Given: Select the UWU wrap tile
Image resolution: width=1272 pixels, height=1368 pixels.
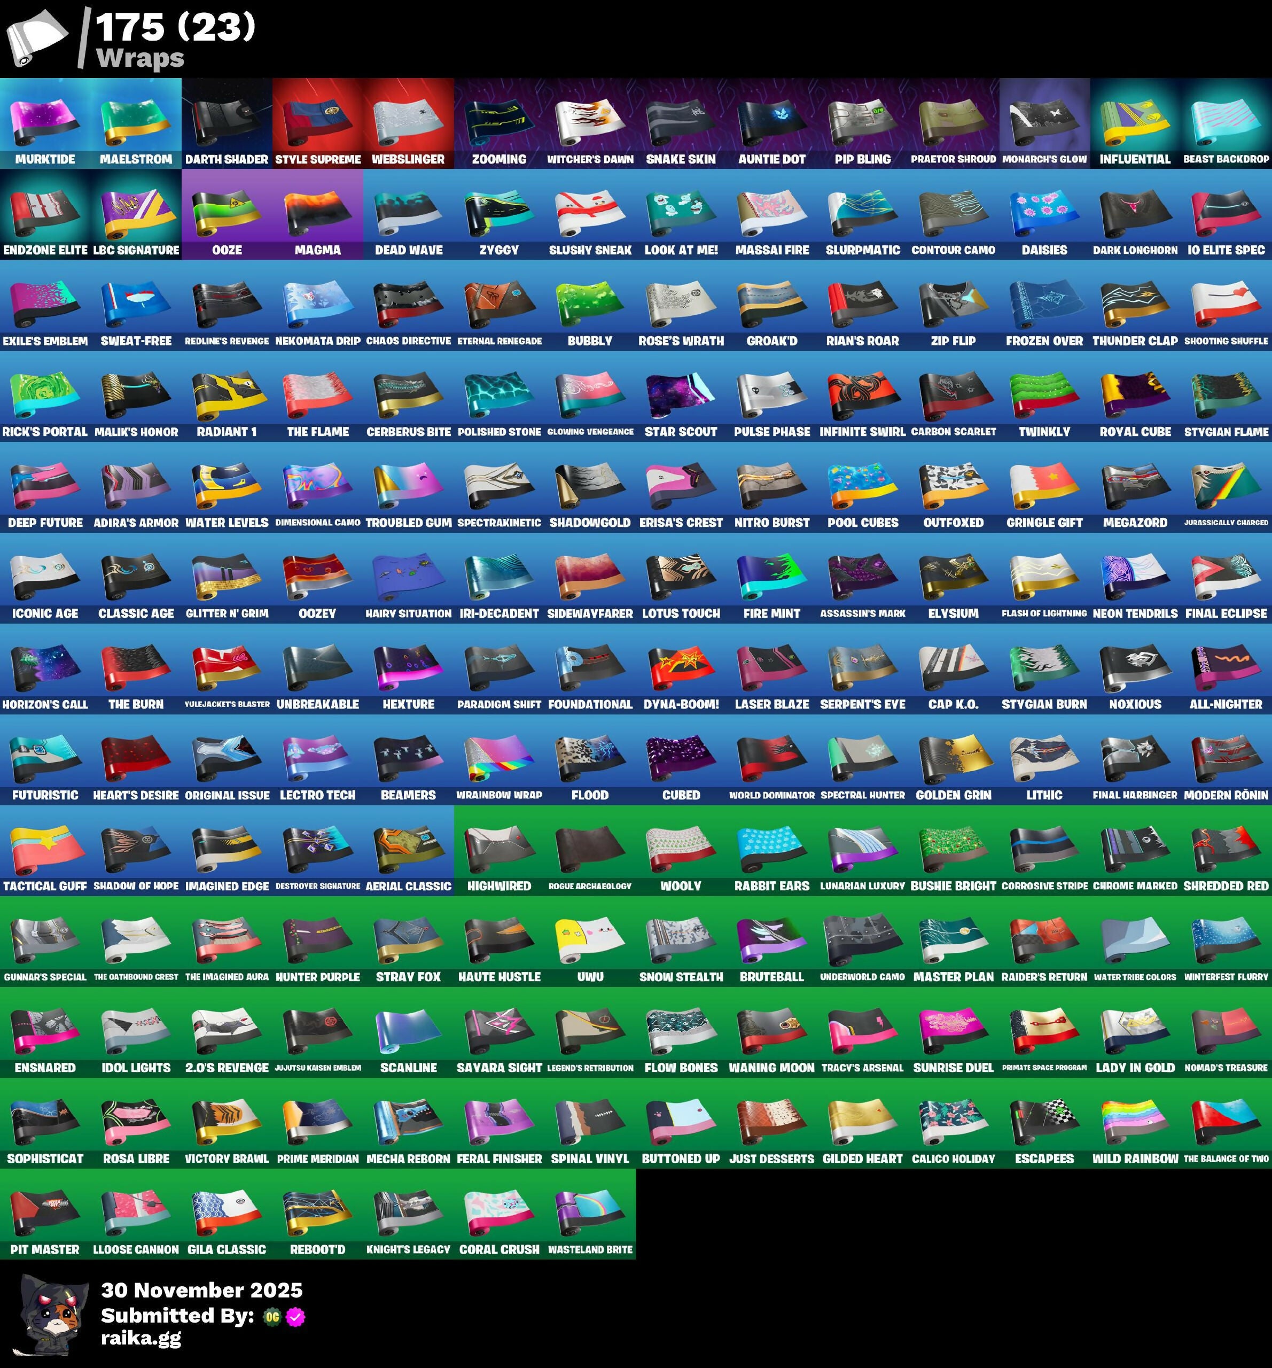Looking at the screenshot, I should coord(590,938).
